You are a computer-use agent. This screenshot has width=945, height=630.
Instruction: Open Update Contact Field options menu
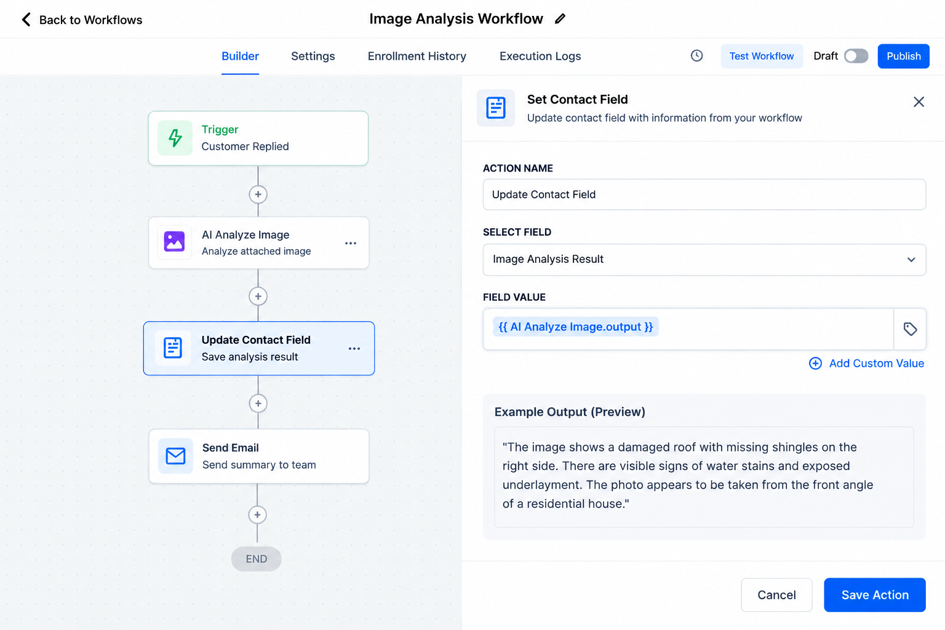(354, 348)
